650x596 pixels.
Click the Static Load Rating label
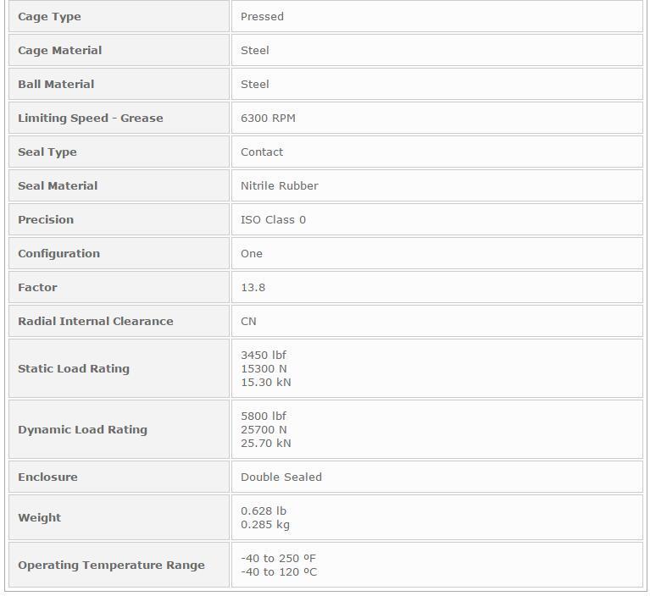click(74, 369)
